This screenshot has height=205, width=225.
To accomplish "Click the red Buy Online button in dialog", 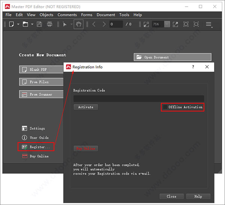I will [86, 149].
